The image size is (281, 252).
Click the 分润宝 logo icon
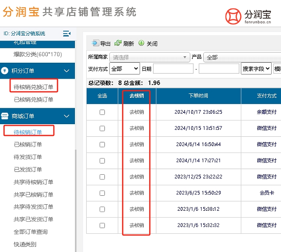(233, 15)
